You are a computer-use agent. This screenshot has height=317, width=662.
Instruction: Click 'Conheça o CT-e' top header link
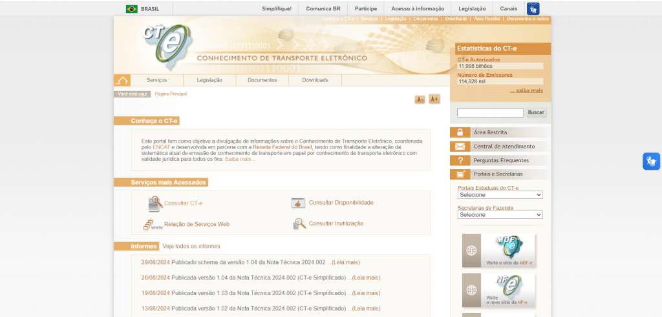(337, 19)
